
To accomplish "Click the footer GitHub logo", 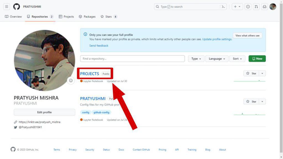I will point(13,149).
